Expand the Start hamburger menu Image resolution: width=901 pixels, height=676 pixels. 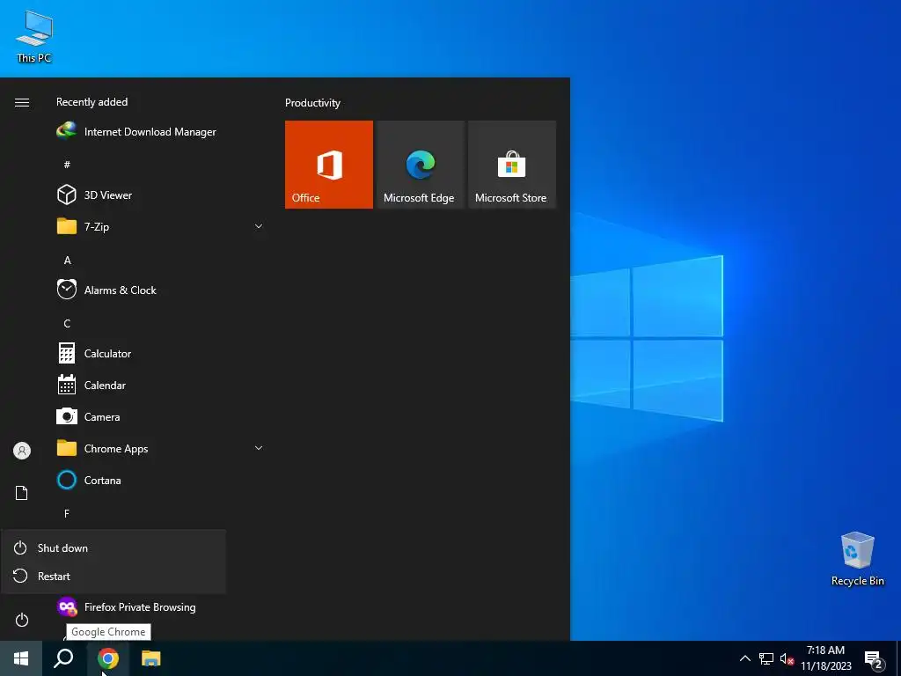(22, 102)
